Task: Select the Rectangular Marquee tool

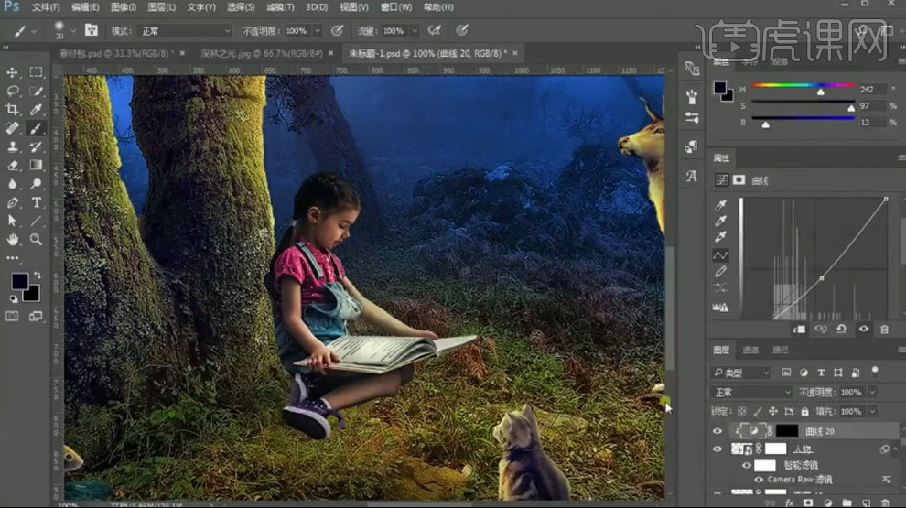Action: click(37, 72)
